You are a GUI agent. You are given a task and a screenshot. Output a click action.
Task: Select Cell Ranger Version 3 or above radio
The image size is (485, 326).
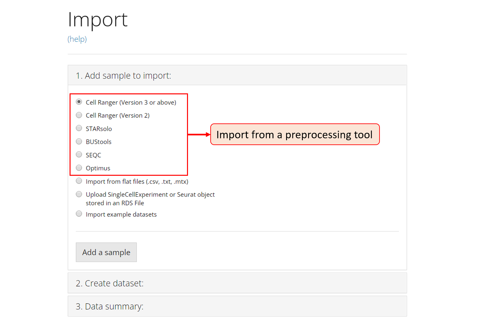pyautogui.click(x=79, y=102)
